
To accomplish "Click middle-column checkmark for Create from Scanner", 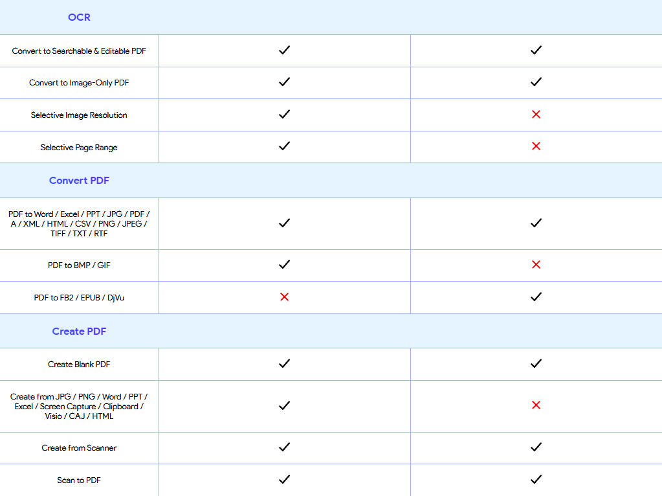I will pyautogui.click(x=285, y=447).
